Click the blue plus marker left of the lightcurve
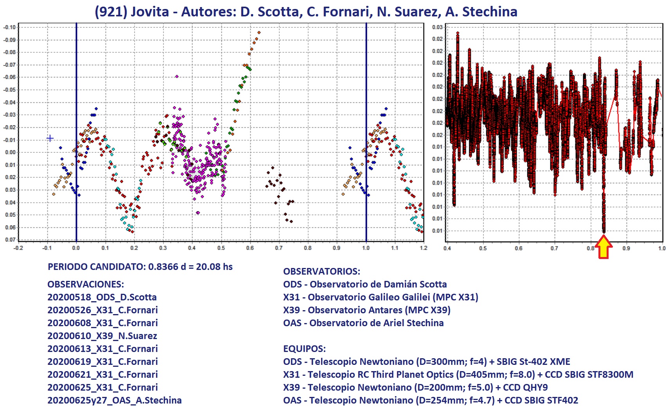The image size is (670, 409). (50, 138)
